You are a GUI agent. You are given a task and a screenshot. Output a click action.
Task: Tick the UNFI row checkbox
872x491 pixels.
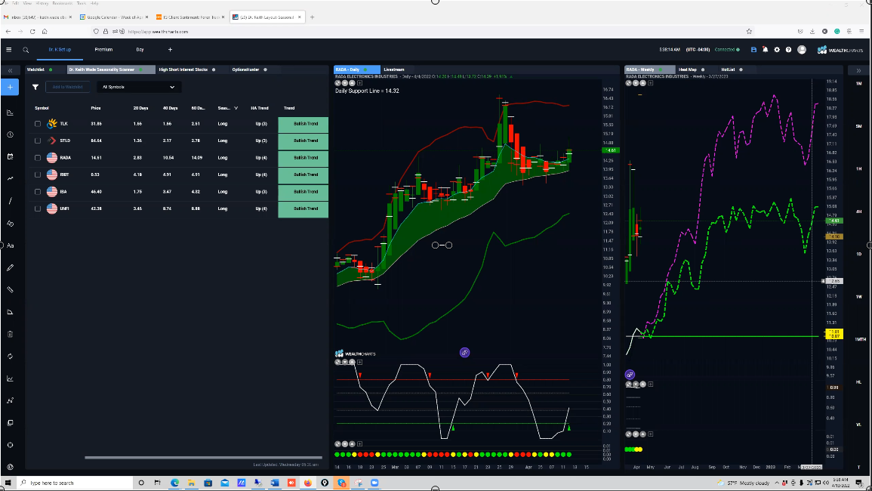point(38,208)
